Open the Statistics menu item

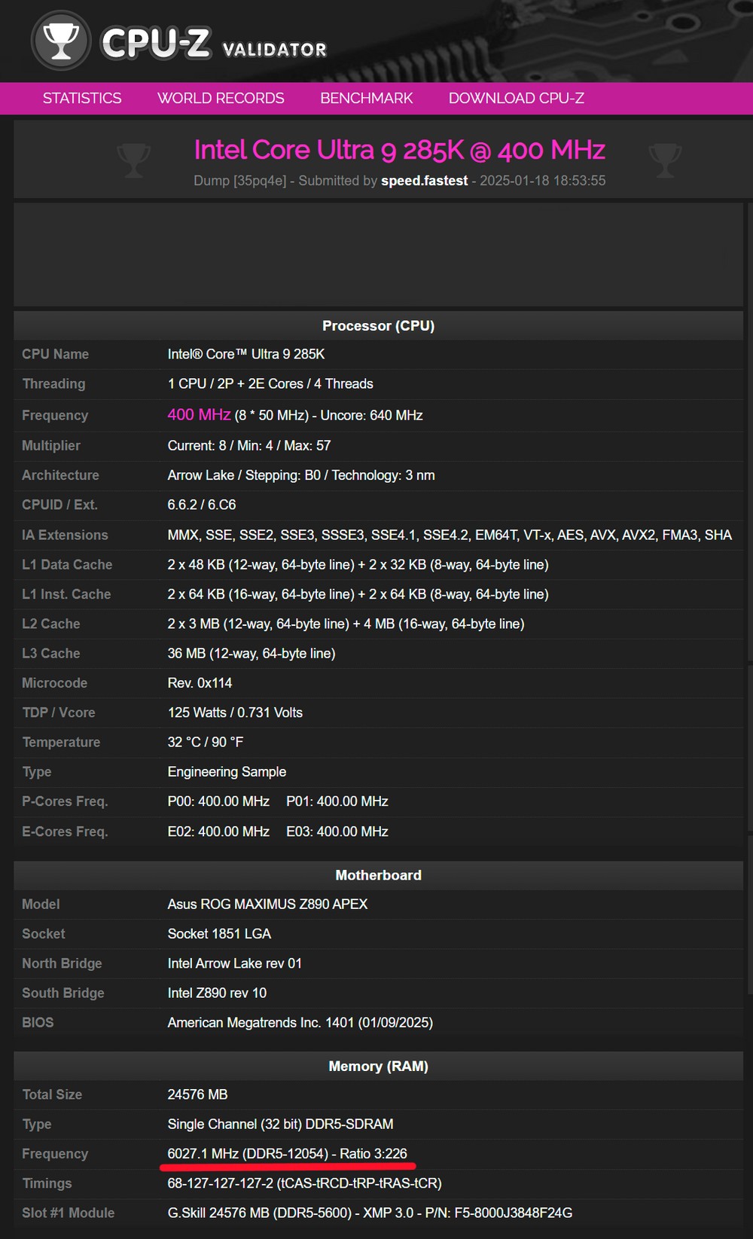[x=82, y=98]
